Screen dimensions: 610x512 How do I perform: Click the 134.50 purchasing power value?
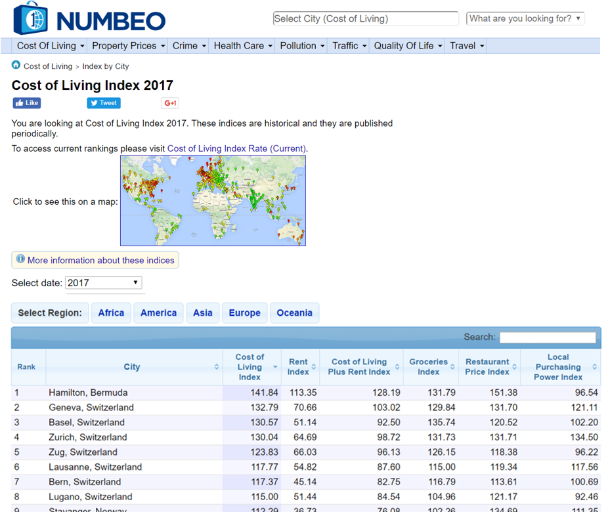click(x=584, y=437)
